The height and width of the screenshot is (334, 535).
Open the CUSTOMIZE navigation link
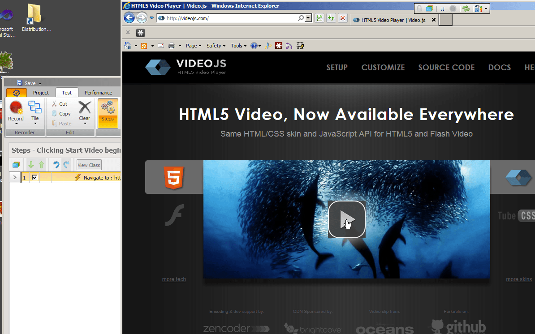pyautogui.click(x=383, y=68)
